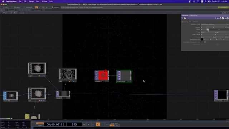This screenshot has width=229, height=129.
Task: Click the Pivot X value field
Action: click(207, 37)
